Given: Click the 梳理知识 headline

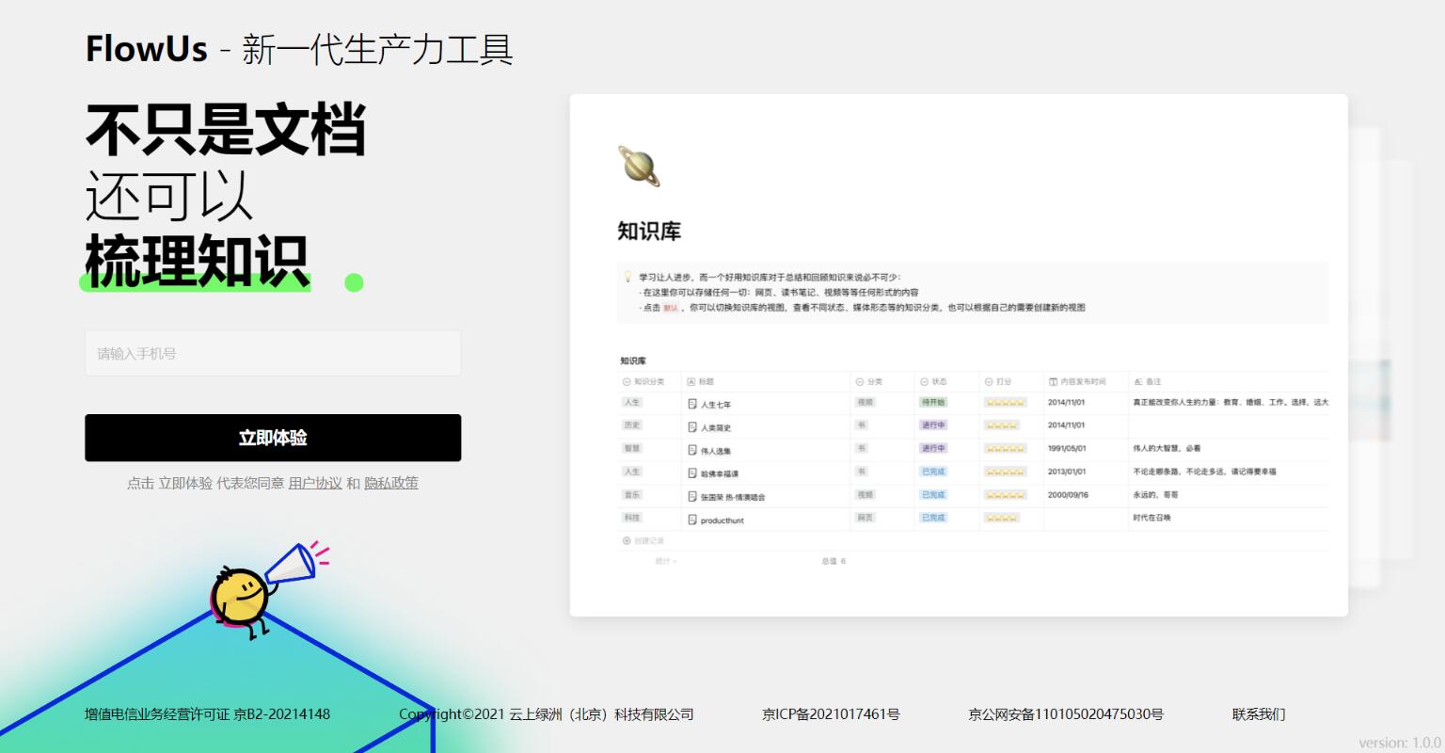Looking at the screenshot, I should click(x=198, y=261).
